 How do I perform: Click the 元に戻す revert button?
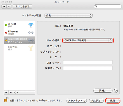[x=96, y=101]
